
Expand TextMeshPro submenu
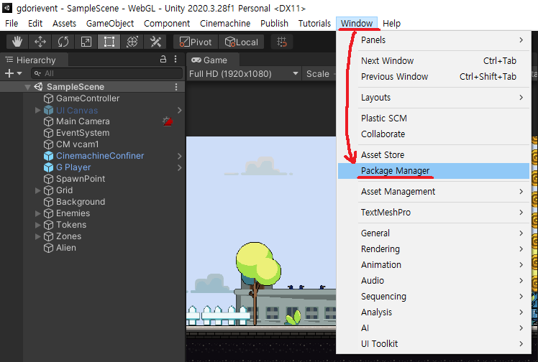[434, 213]
